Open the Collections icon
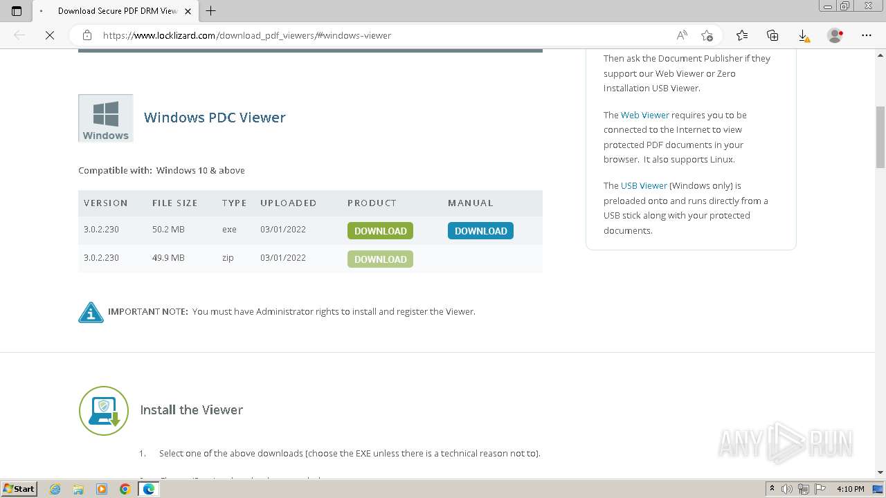 (x=772, y=35)
